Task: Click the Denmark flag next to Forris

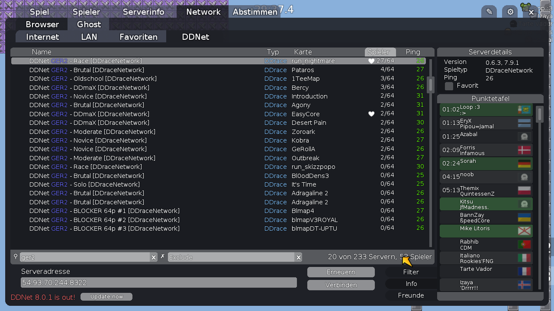Action: click(524, 150)
